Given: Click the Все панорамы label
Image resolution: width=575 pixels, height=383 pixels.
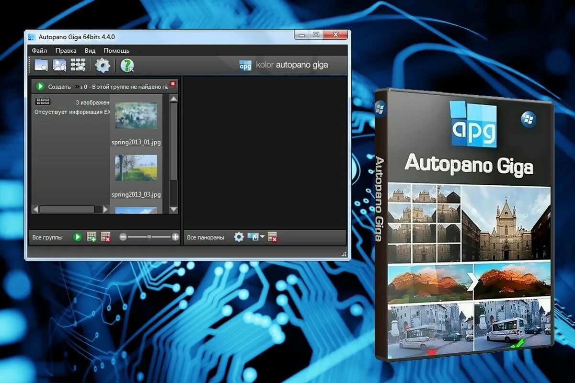Looking at the screenshot, I should [206, 237].
